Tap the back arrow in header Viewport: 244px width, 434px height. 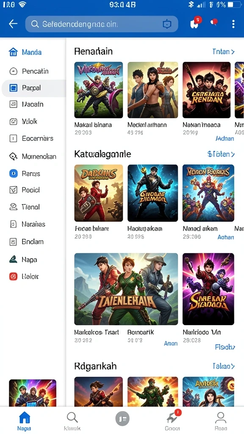tap(13, 24)
